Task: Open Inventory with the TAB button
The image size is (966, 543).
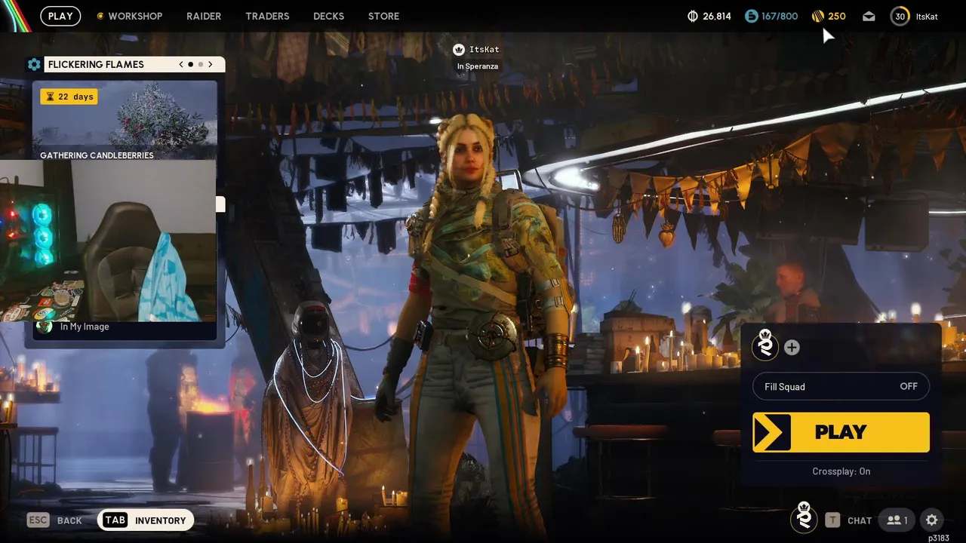Action: 146,520
